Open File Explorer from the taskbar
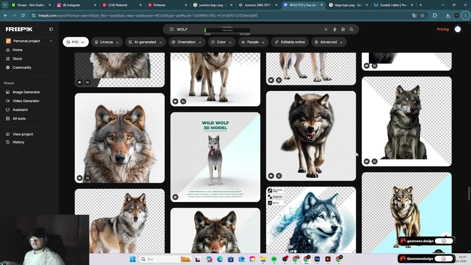471x265 pixels. 263,259
